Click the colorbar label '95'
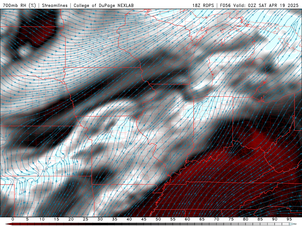Viewport: 302px width, 226px height. [x=289, y=219]
